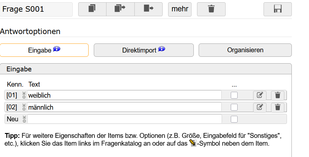Viewport: 309px width, 157px height.
Task: Click the move question icon
Action: coord(148,9)
